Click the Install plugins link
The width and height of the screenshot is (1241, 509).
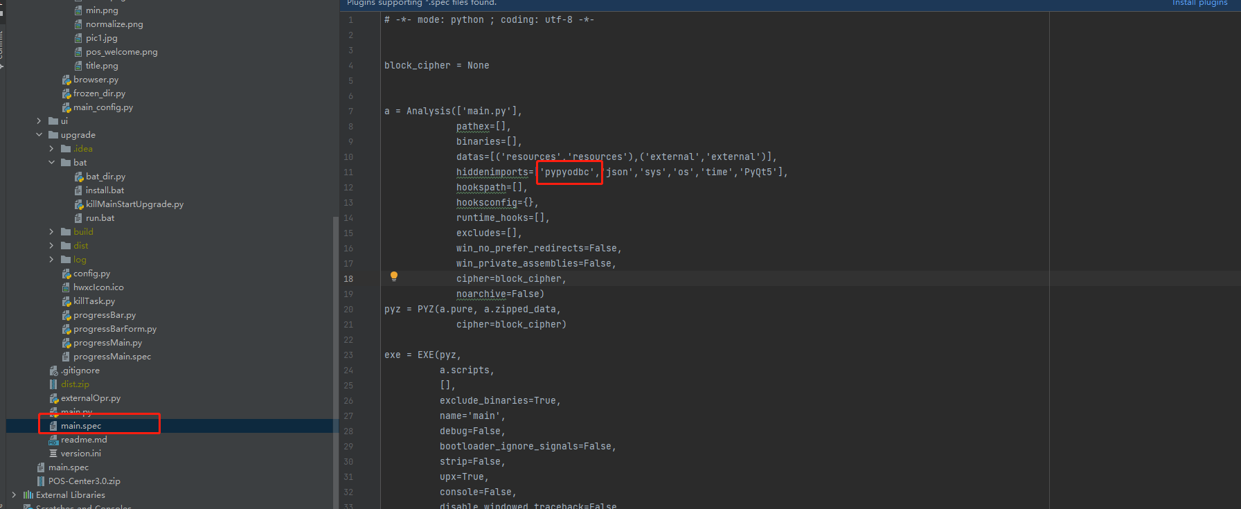click(1199, 3)
